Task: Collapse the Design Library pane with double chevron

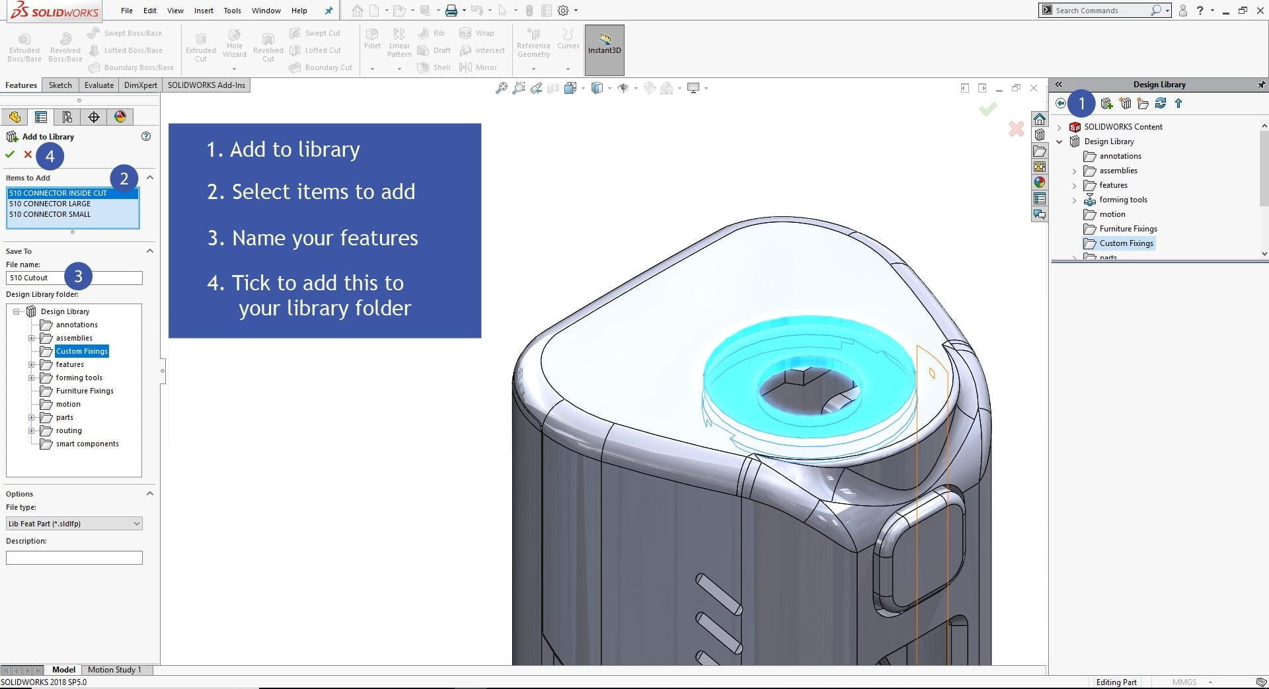Action: coord(1058,85)
